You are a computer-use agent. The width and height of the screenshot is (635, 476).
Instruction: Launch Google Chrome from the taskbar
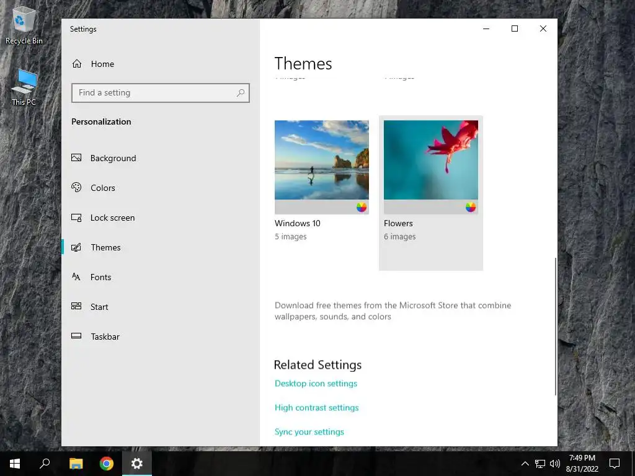click(107, 464)
